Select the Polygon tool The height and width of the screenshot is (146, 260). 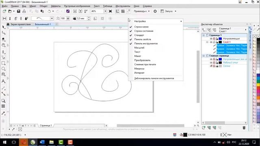(x=3, y=74)
